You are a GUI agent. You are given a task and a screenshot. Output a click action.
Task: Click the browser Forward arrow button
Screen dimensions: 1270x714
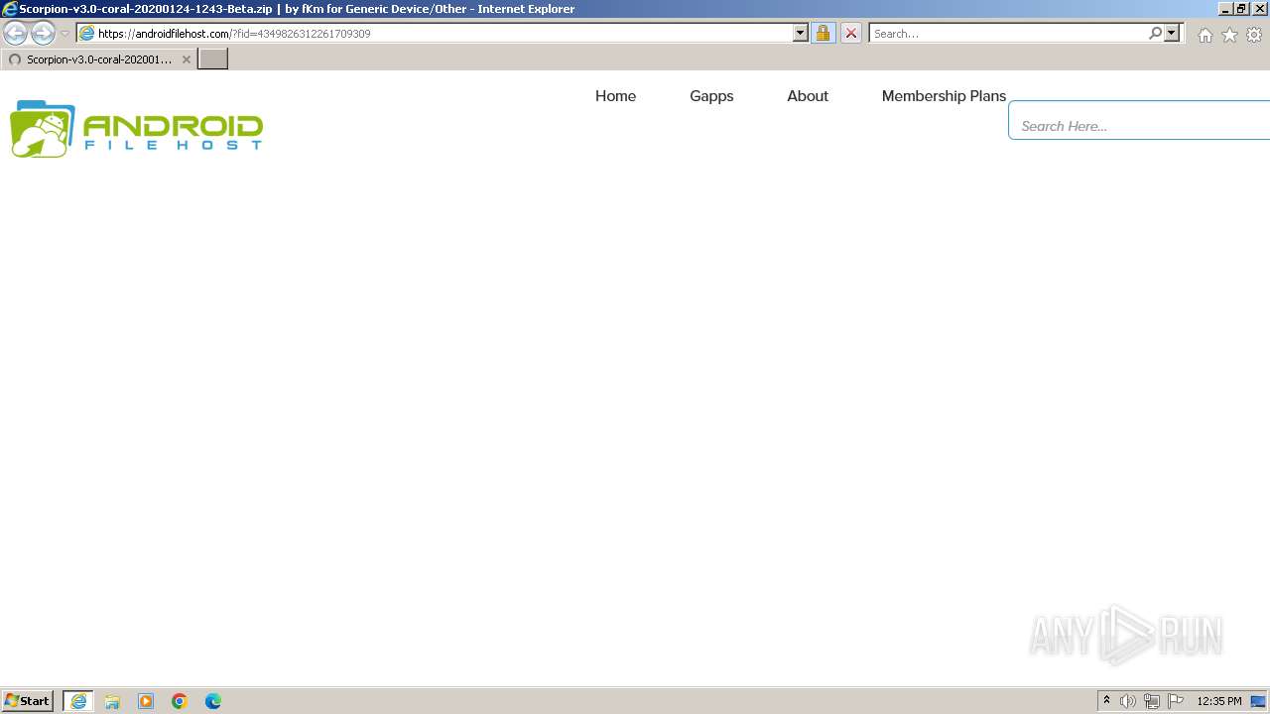point(43,33)
